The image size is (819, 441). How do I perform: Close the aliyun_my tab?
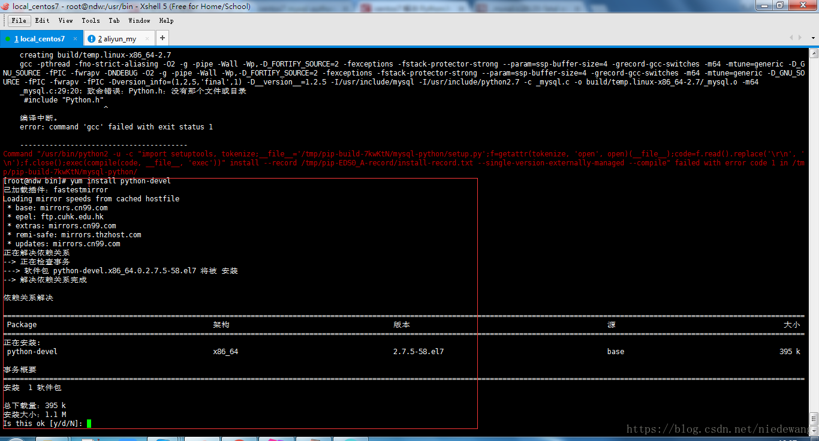click(x=147, y=38)
